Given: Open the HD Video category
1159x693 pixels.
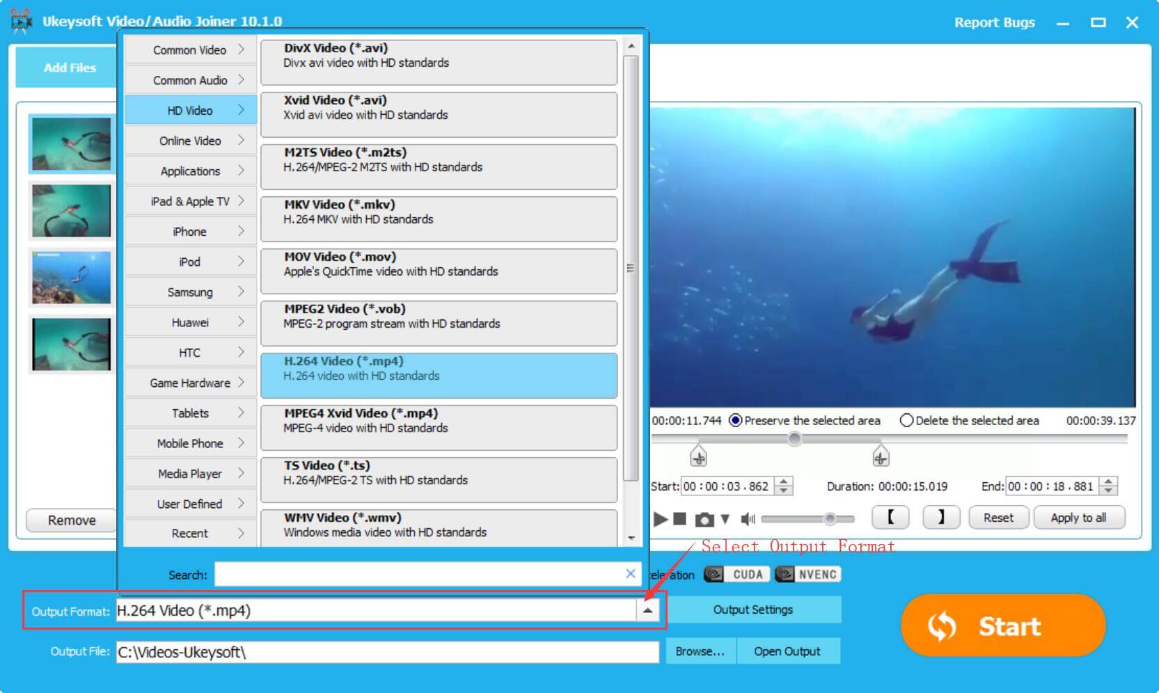Looking at the screenshot, I should tap(190, 110).
